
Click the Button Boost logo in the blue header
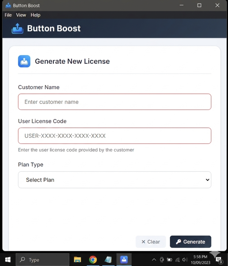(17, 28)
